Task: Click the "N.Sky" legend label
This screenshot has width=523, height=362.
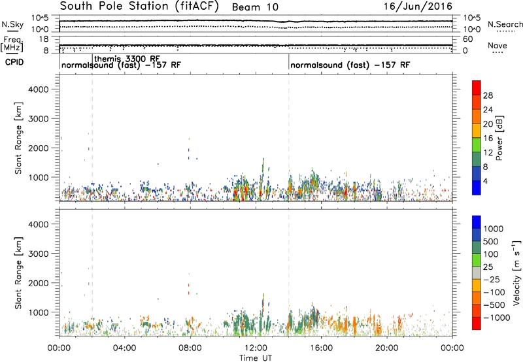Action: pos(12,24)
